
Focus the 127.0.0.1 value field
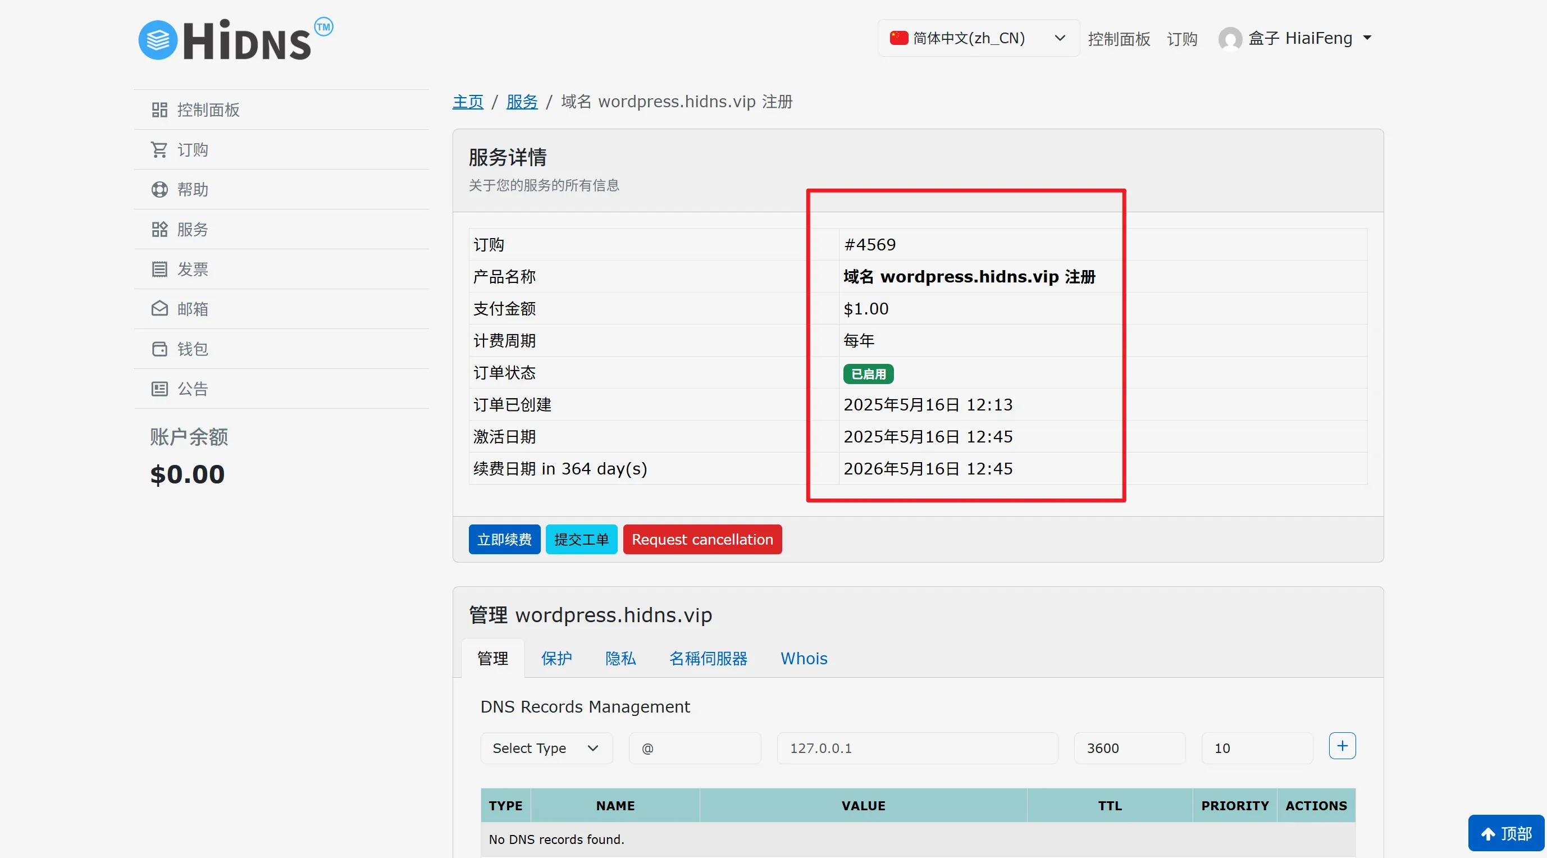[917, 748]
